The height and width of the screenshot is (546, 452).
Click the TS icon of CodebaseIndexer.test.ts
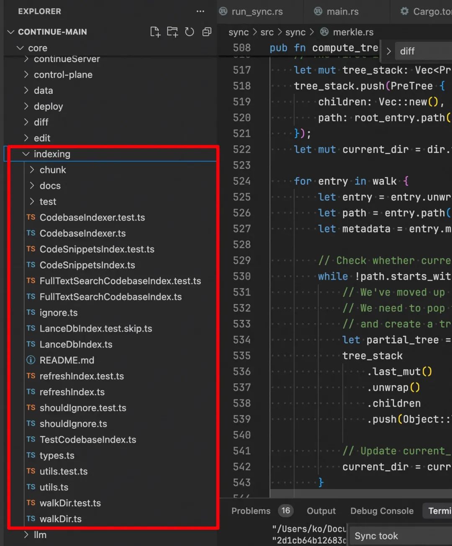coord(31,217)
